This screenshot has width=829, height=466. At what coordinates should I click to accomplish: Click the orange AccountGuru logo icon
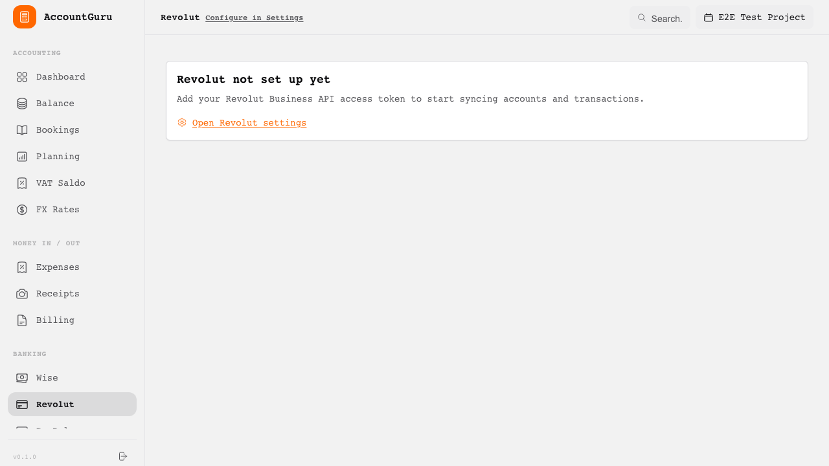click(25, 17)
